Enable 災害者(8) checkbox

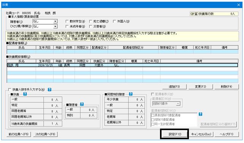(x=90, y=27)
